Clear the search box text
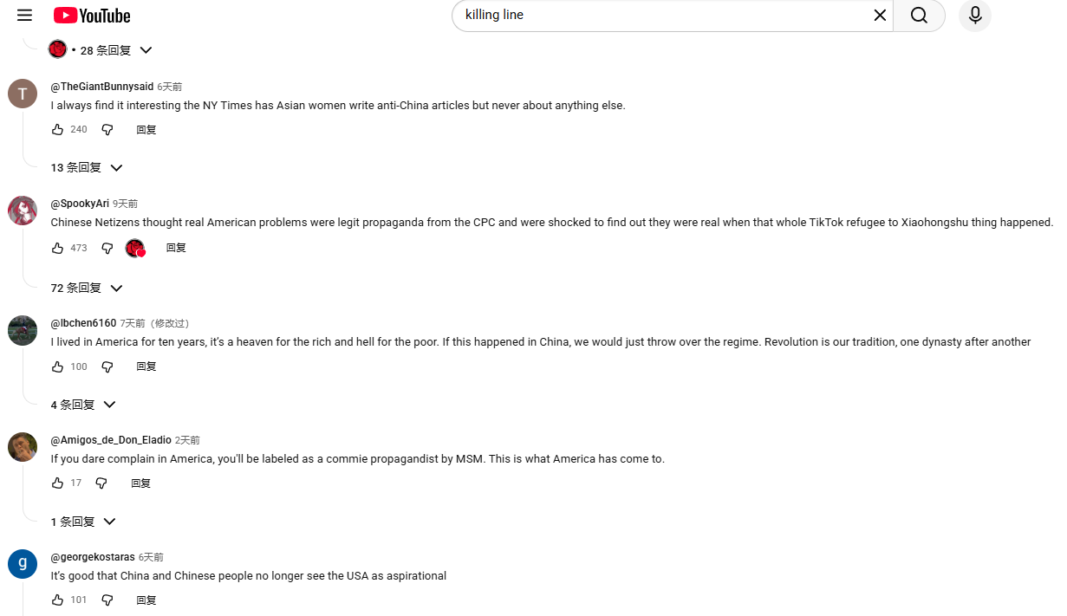1067x616 pixels. (880, 15)
